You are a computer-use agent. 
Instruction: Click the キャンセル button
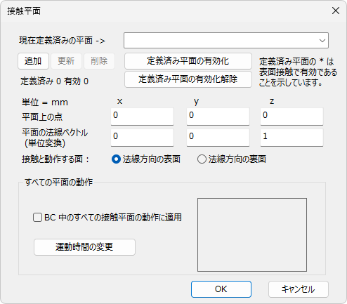[299, 289]
